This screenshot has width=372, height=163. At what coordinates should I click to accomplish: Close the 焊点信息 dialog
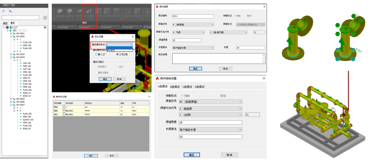pyautogui.click(x=264, y=6)
